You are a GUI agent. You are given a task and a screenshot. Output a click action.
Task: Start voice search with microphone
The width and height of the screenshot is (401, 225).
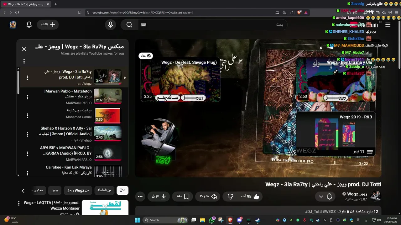click(110, 25)
